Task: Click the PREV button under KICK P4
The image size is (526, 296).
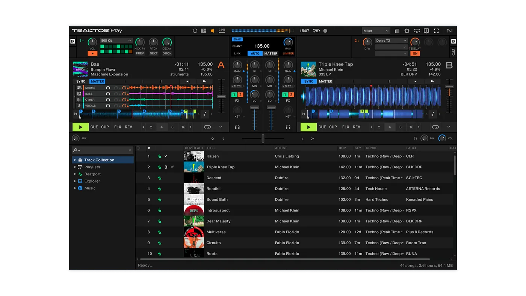Action: [140, 53]
